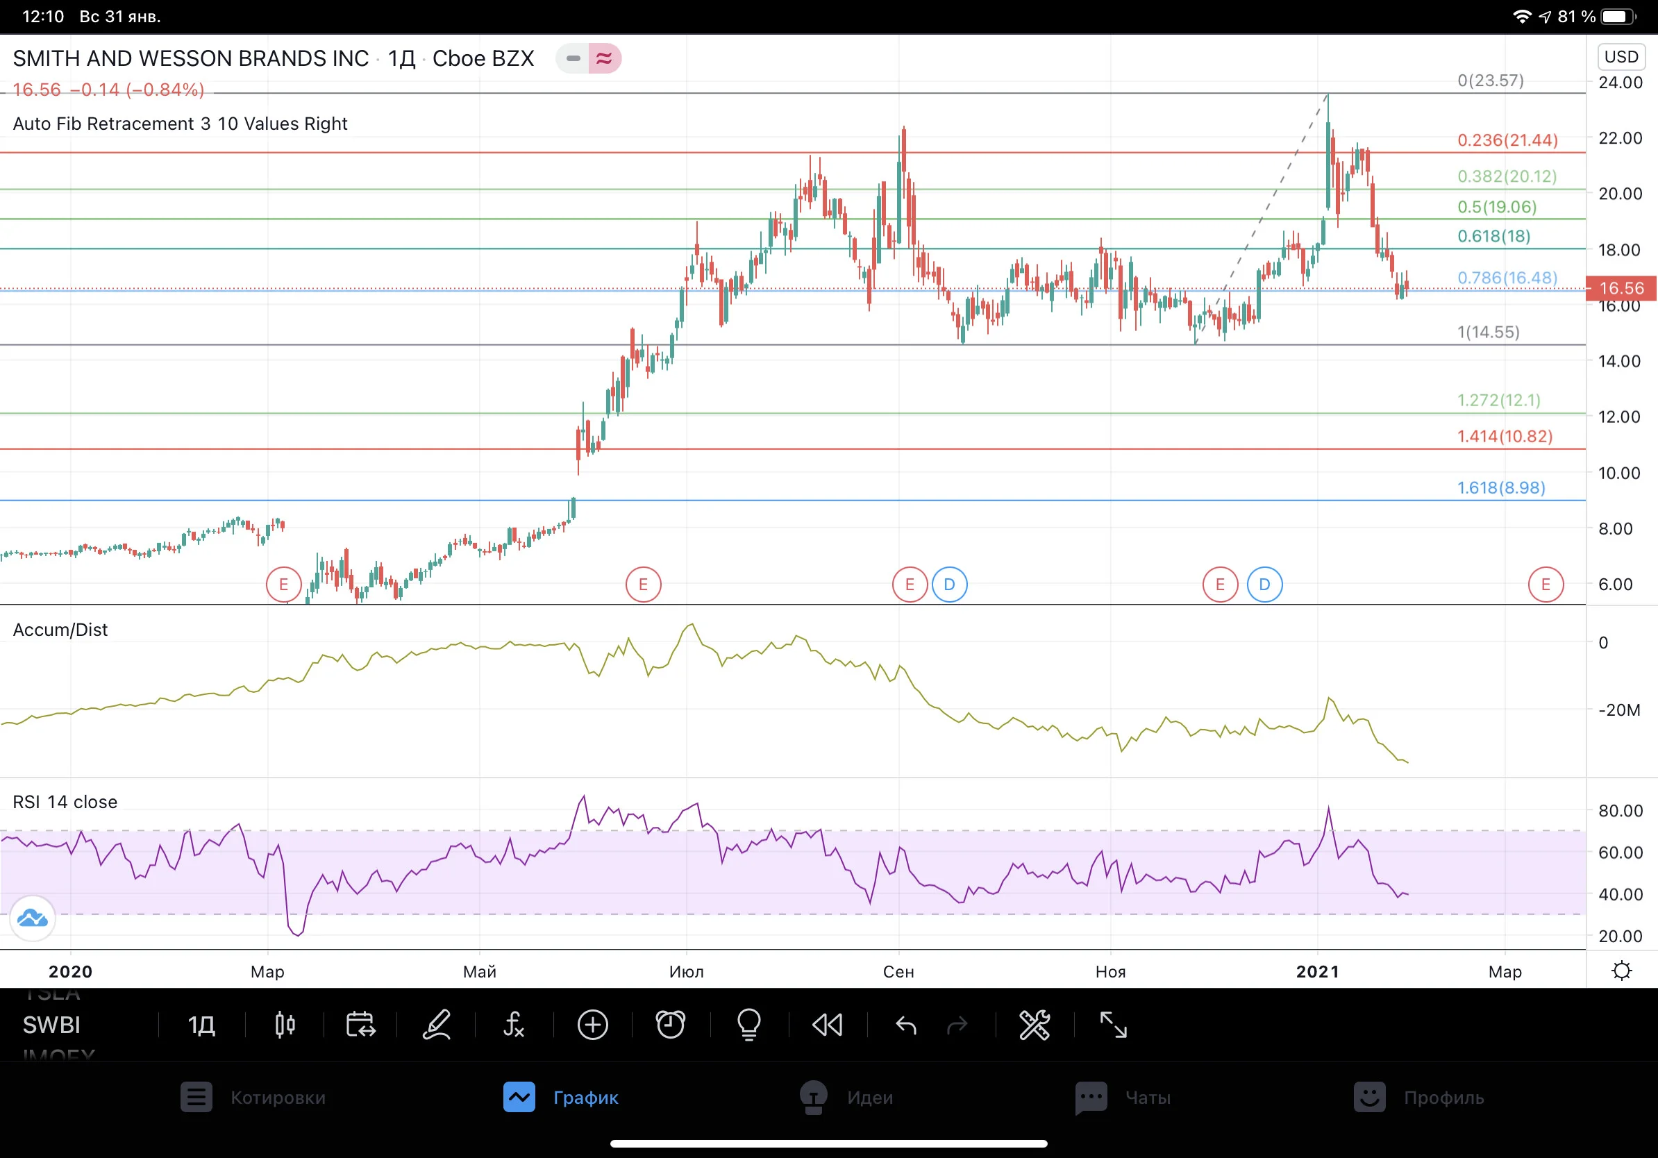The width and height of the screenshot is (1658, 1158).
Task: Select the Auto Fib Retracement indicator label
Action: [180, 124]
